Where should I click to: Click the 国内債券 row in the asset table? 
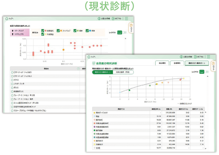148,130
